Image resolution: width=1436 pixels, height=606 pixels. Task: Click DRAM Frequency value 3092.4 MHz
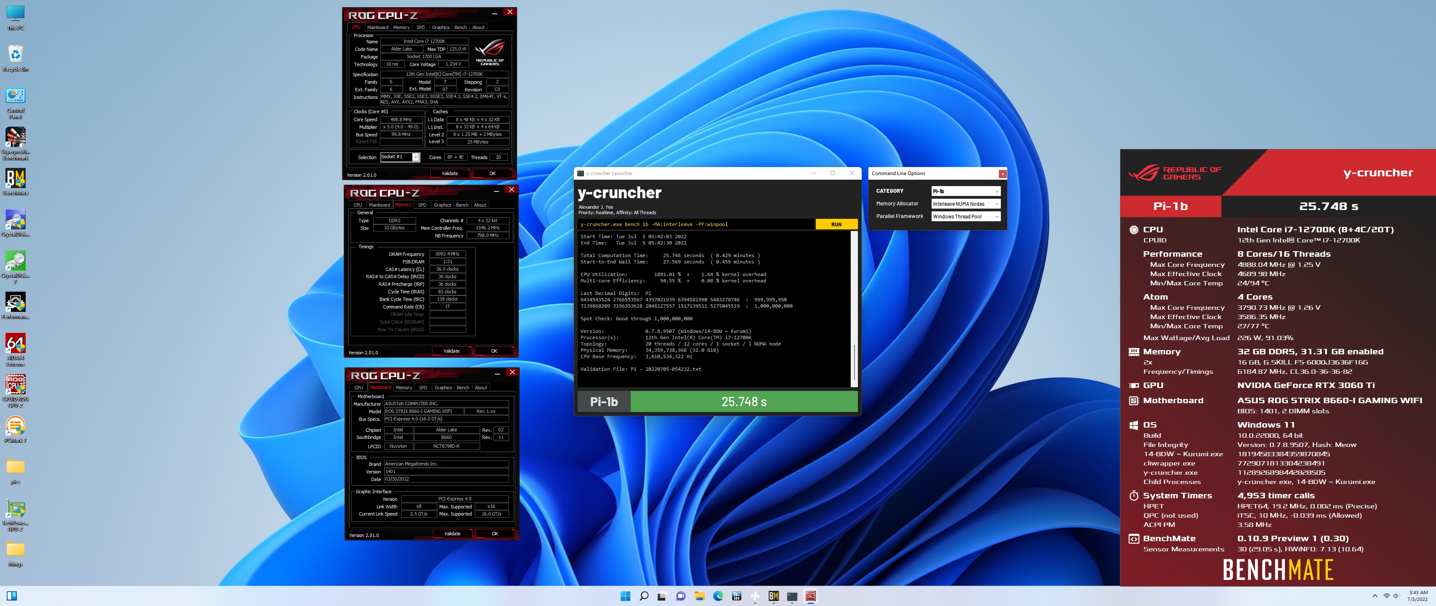coord(447,254)
